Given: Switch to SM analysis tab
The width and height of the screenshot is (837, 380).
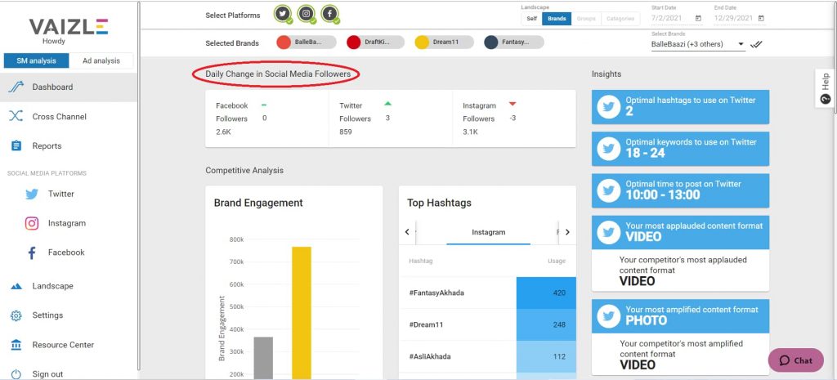Looking at the screenshot, I should (36, 60).
